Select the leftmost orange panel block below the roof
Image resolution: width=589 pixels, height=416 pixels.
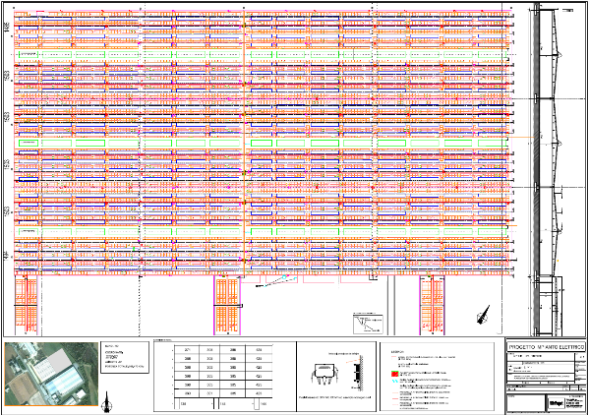(27, 305)
